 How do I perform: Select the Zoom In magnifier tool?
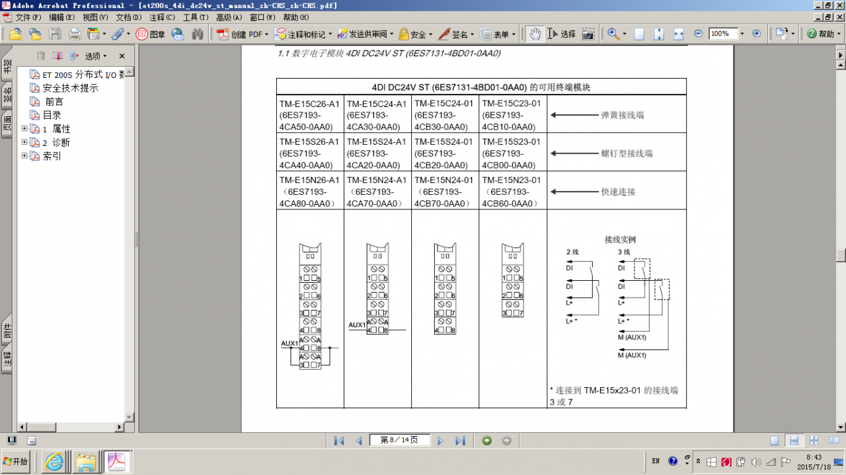click(613, 34)
